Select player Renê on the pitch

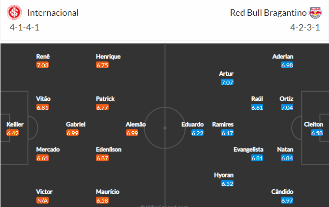click(x=43, y=57)
